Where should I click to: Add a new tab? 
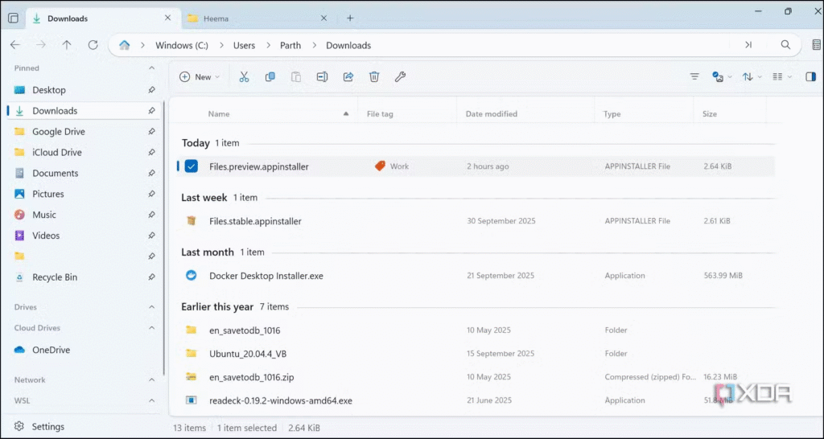click(350, 18)
